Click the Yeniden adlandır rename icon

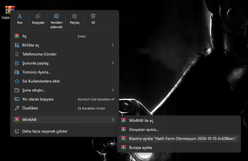[56, 16]
